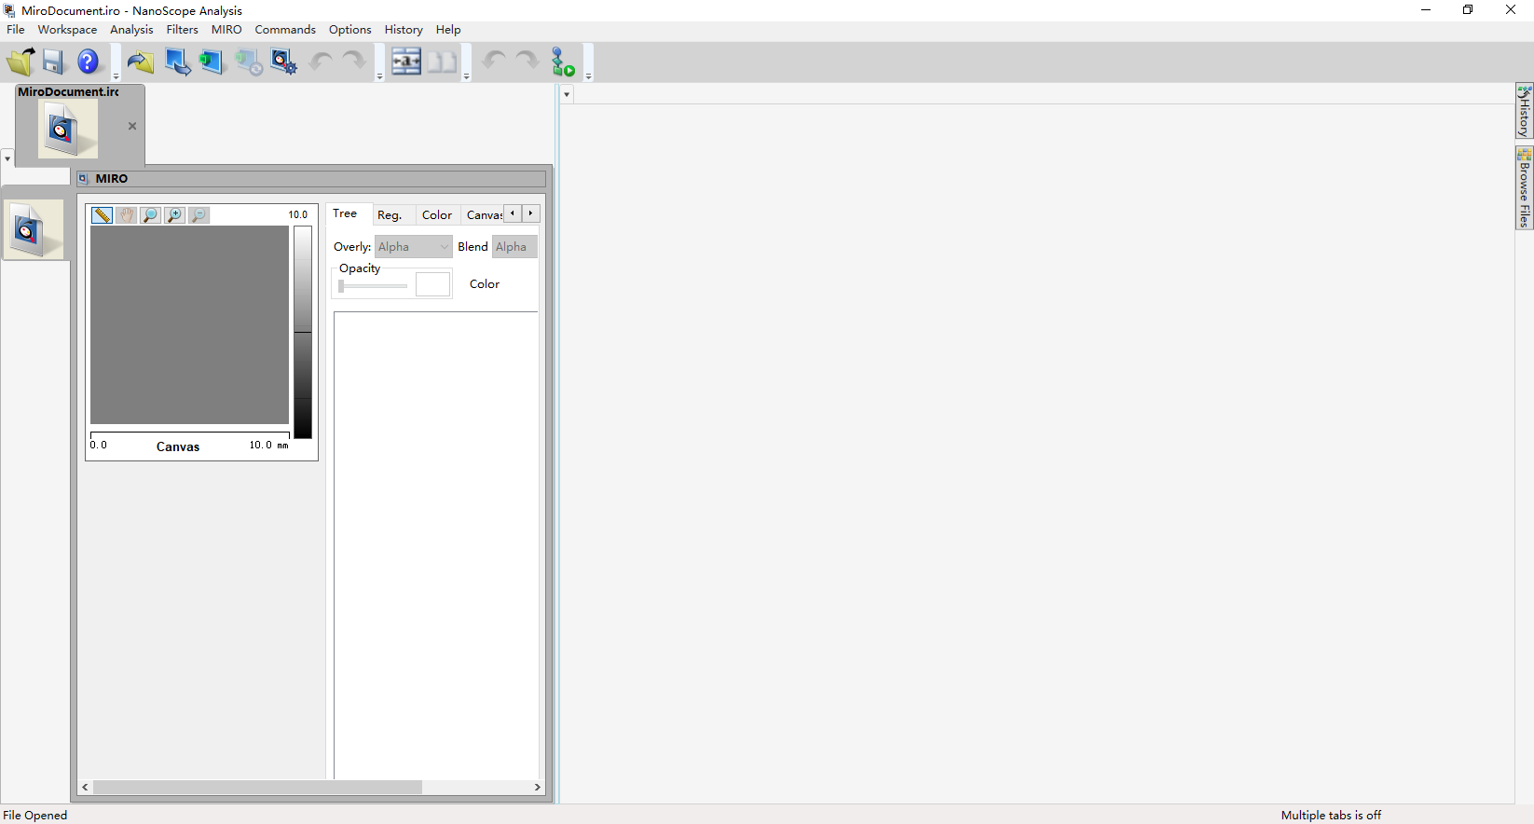
Task: Open help with the question mark icon
Action: [x=88, y=62]
